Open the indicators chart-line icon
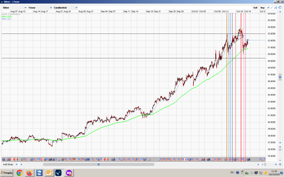284x177 pixels. pos(268,8)
